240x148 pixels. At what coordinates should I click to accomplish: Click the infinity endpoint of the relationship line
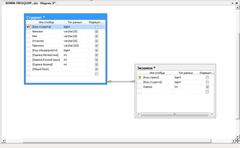133,82
